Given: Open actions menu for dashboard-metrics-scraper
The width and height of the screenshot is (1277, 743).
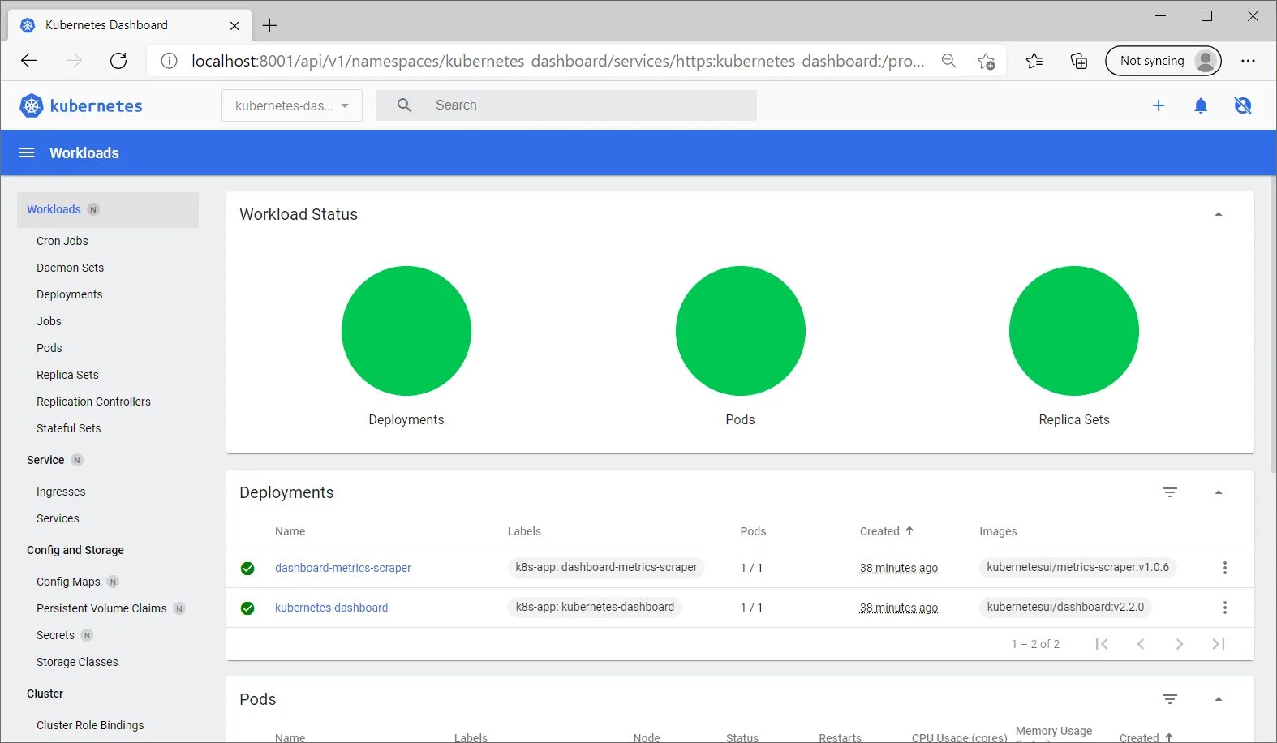Looking at the screenshot, I should (1224, 568).
